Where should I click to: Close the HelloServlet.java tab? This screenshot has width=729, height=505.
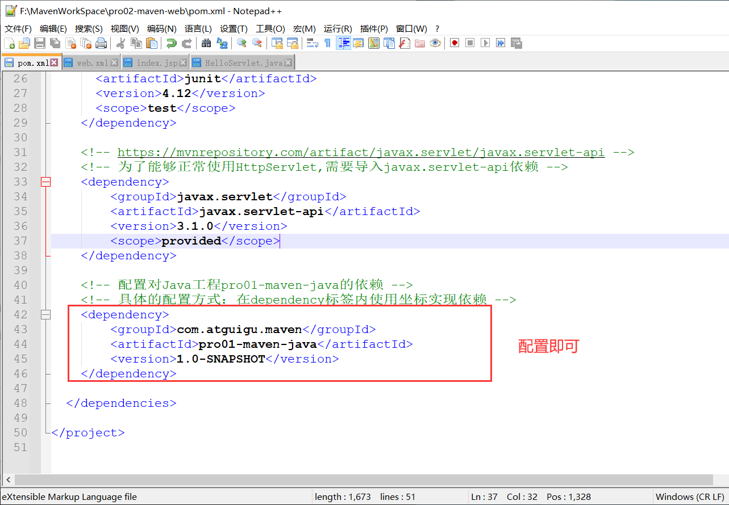288,63
